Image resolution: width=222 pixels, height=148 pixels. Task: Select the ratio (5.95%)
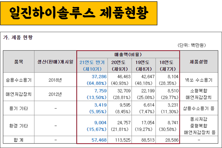tap(98, 112)
